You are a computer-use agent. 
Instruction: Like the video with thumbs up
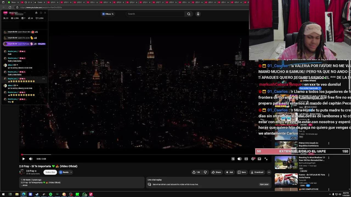tap(196, 172)
